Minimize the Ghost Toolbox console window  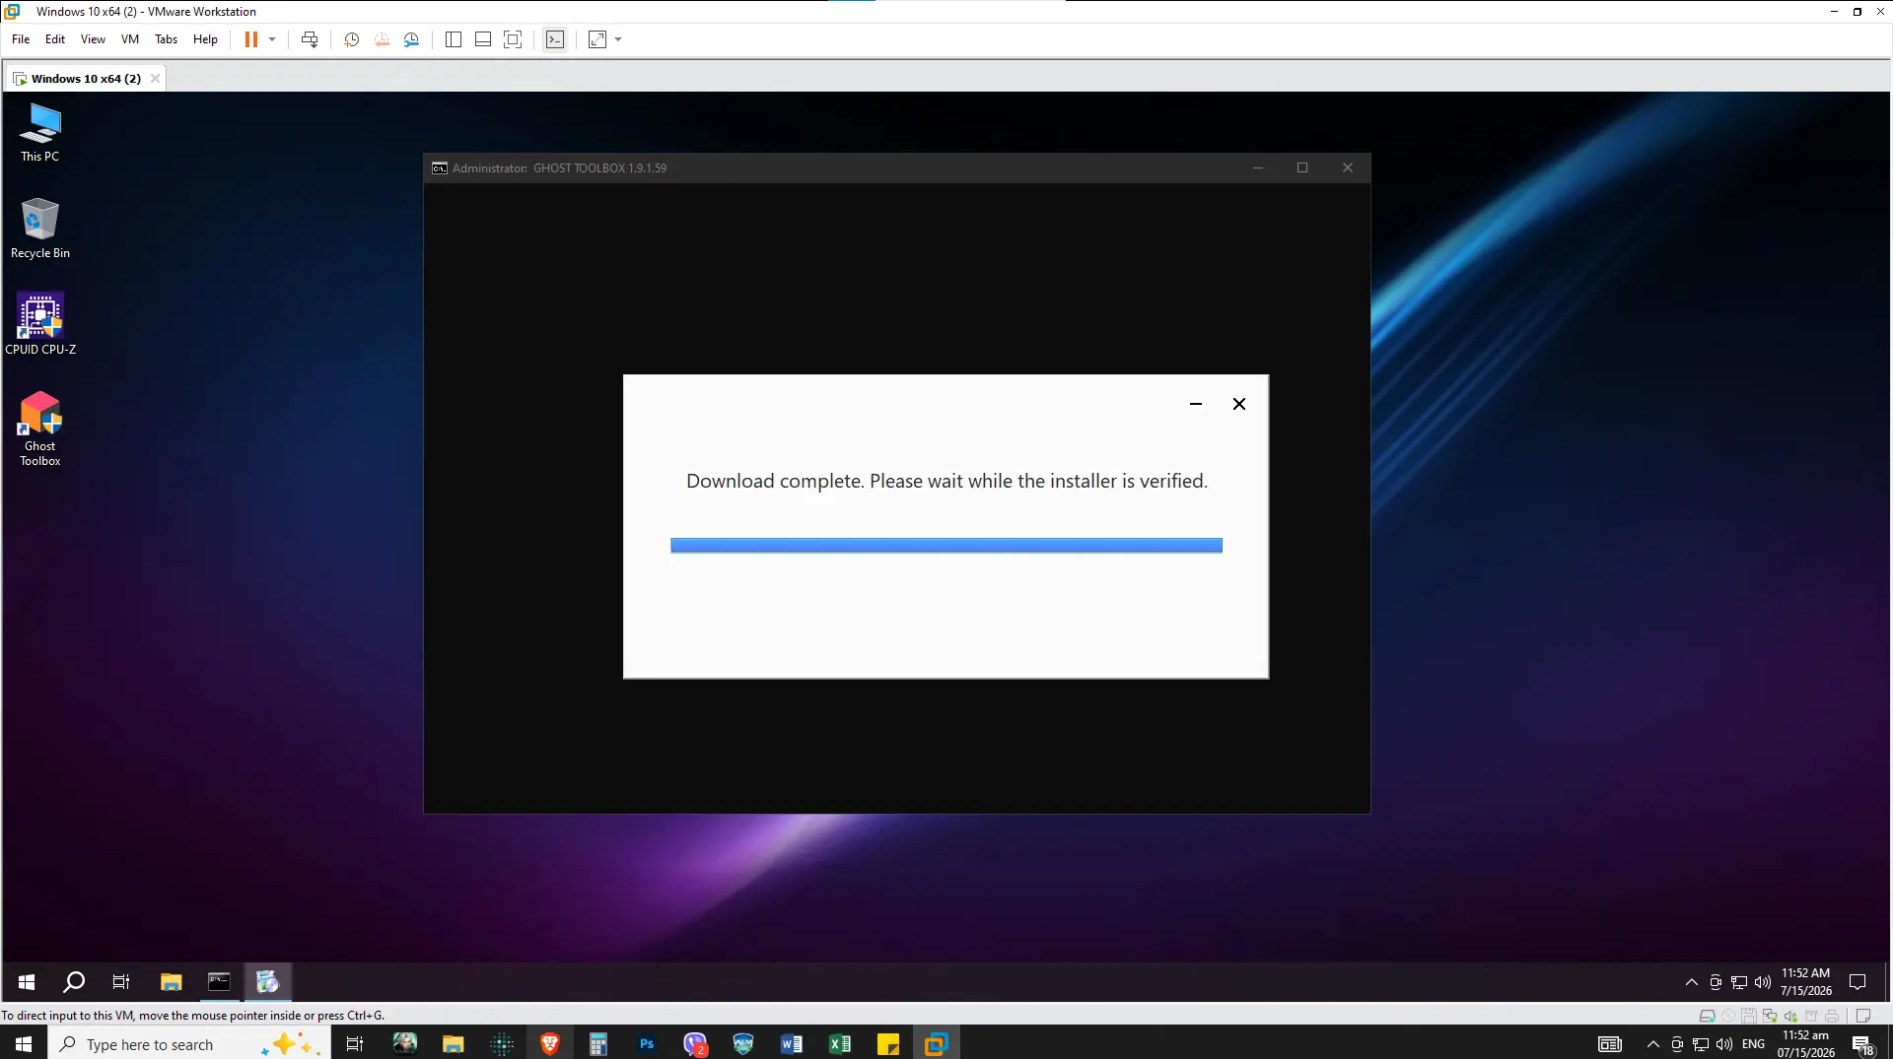tap(1258, 168)
